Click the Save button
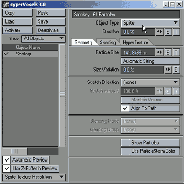The width and height of the screenshot is (184, 184). coord(50,21)
